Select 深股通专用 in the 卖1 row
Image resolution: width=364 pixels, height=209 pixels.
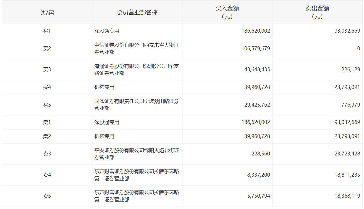[x=107, y=122]
